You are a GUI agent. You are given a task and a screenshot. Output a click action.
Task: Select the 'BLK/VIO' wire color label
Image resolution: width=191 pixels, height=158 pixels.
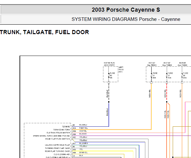[83, 134]
